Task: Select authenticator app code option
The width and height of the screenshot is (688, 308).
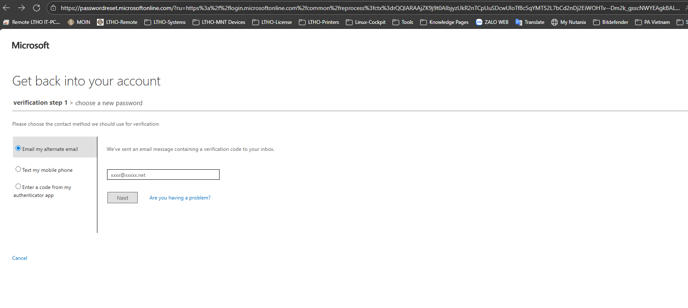Action: coord(18,186)
